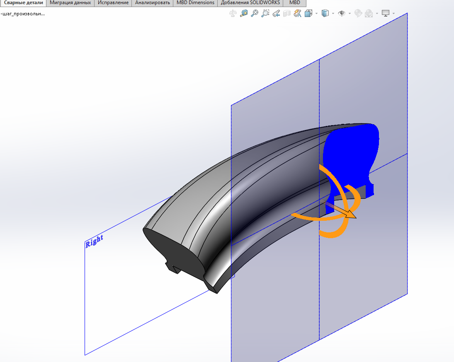
Task: Select Zoom to Area tool
Action: click(265, 13)
